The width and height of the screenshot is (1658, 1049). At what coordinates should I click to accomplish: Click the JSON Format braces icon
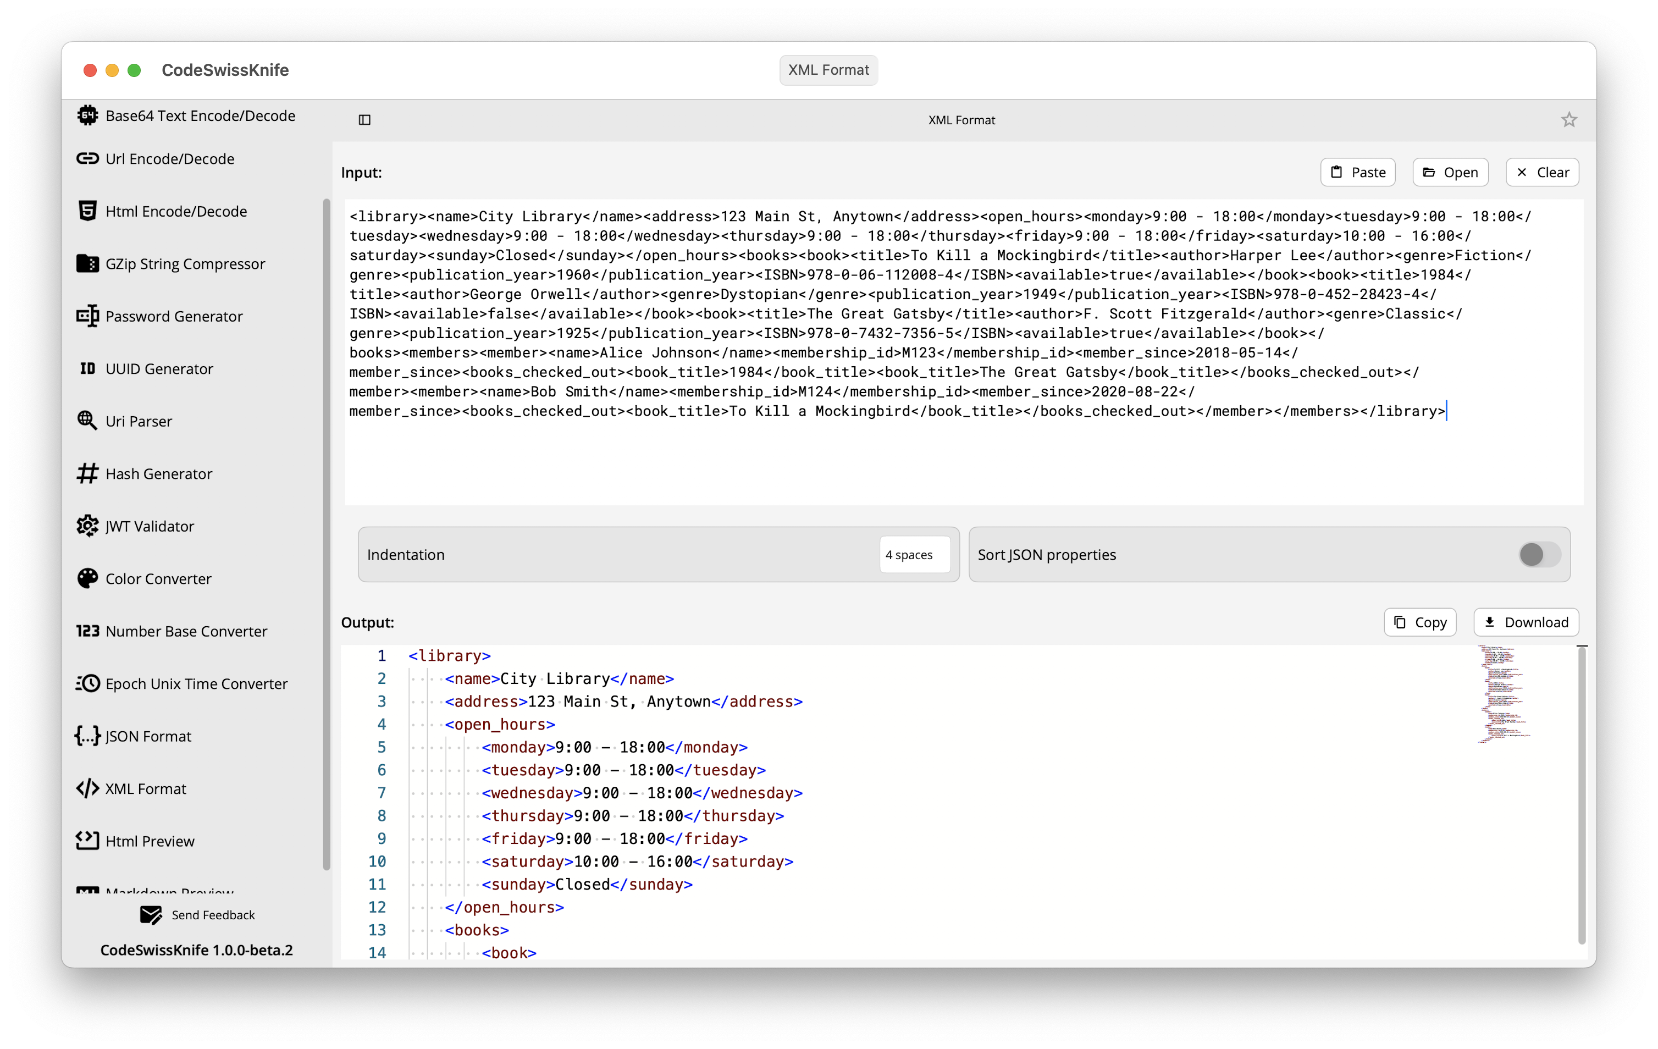[87, 736]
